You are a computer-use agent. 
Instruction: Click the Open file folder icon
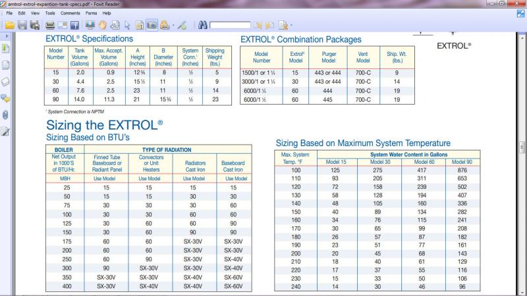[x=10, y=25]
